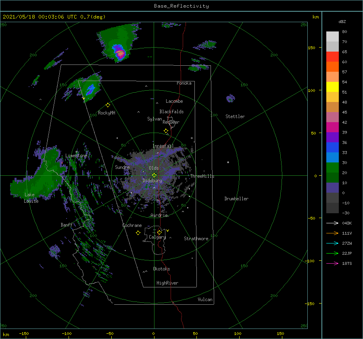Click the Drumheller label
The image size is (363, 339).
pyautogui.click(x=236, y=199)
